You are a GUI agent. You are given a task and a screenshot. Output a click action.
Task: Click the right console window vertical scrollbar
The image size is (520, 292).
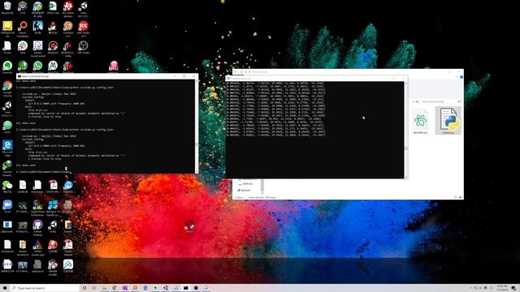pyautogui.click(x=406, y=130)
